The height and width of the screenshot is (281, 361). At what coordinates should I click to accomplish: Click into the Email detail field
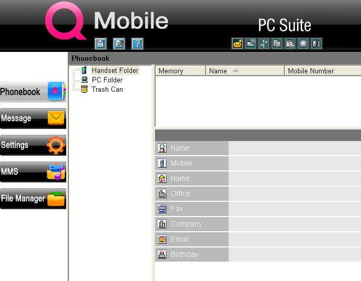click(x=295, y=239)
